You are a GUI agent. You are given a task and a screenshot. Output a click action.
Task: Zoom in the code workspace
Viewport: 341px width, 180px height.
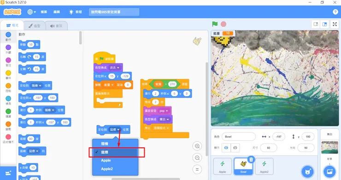[197, 146]
